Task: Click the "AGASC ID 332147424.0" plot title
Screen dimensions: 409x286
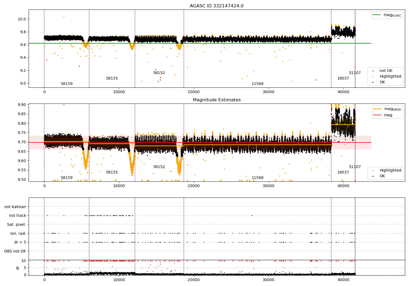Action: (216, 6)
